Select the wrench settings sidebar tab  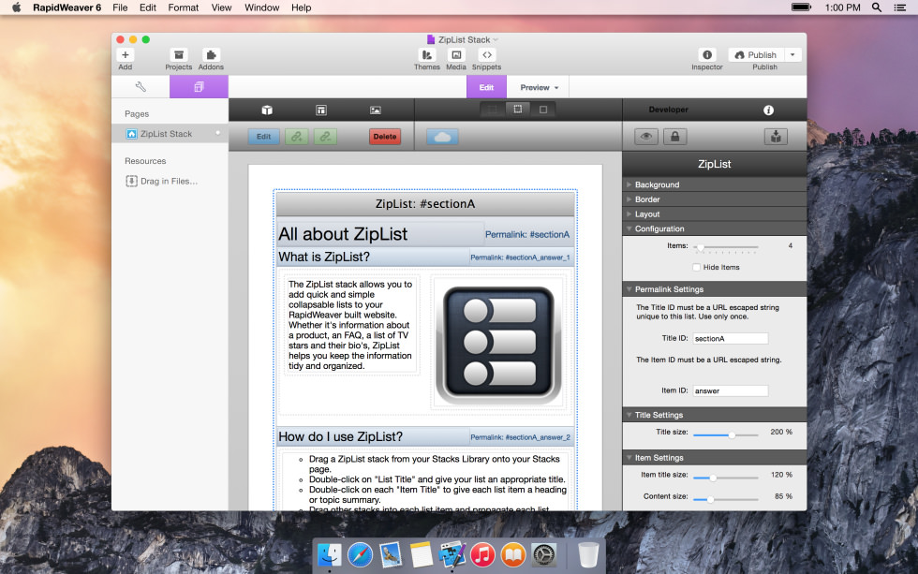141,86
